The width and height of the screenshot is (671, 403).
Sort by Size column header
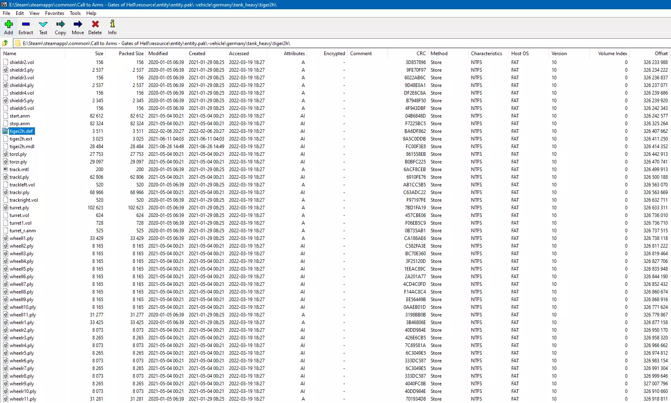(85, 54)
